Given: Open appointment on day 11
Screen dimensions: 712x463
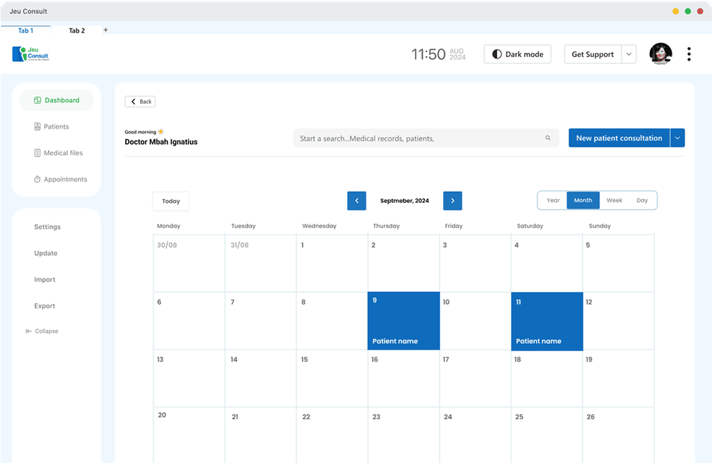Looking at the screenshot, I should pos(547,321).
